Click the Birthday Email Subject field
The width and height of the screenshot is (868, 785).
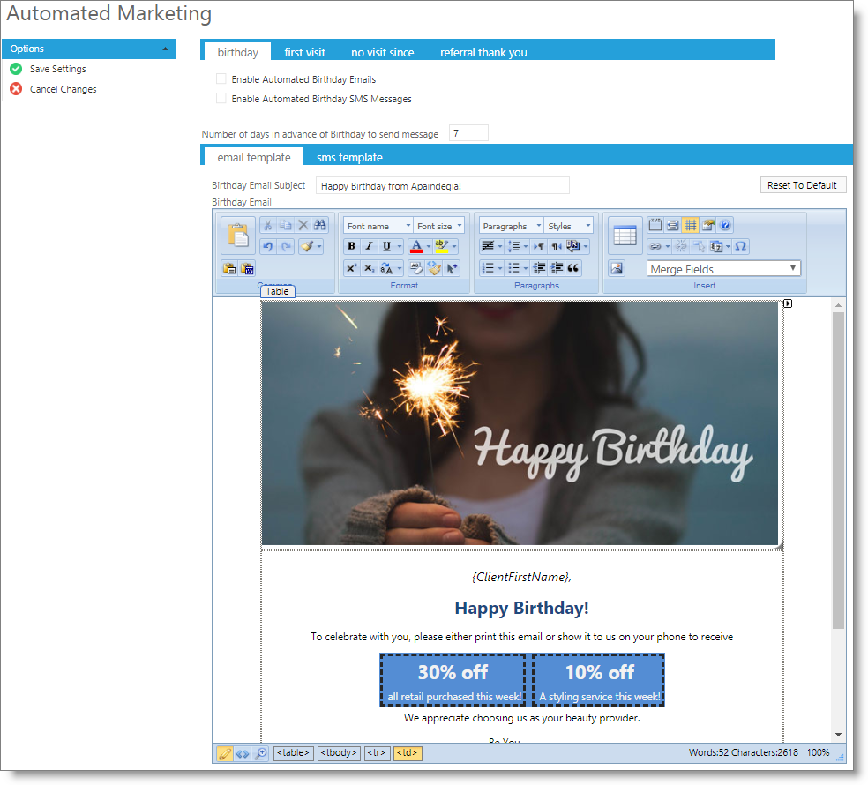tap(442, 185)
